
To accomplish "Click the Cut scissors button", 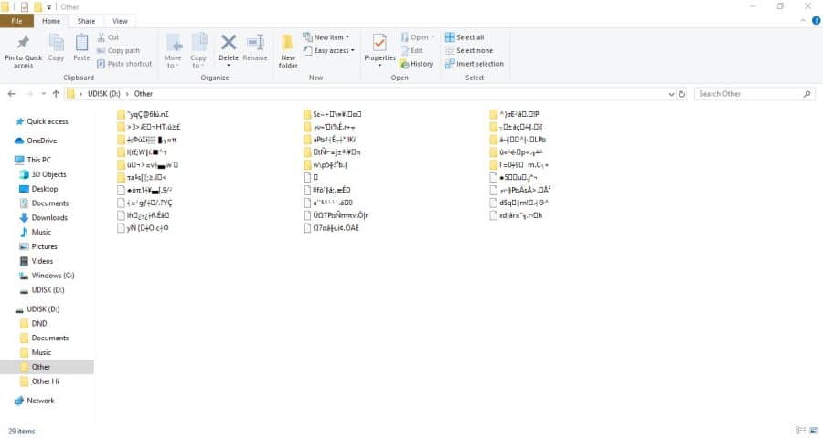I will coord(108,37).
